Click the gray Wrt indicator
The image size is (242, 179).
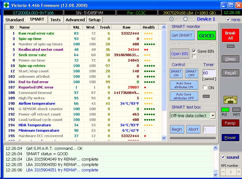click(x=236, y=110)
